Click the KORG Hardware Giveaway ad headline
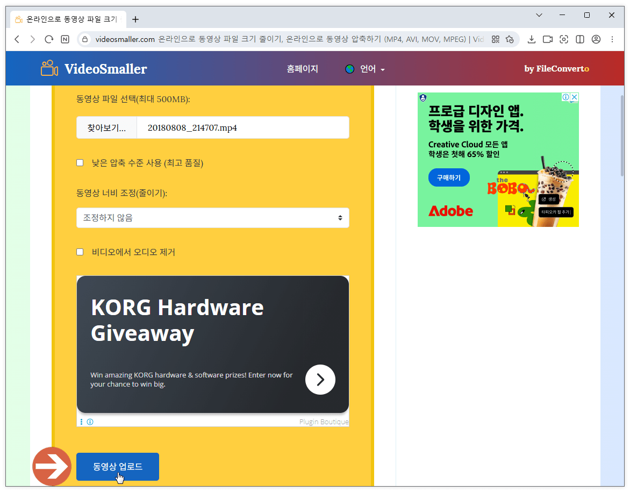The height and width of the screenshot is (492, 630). tap(177, 320)
